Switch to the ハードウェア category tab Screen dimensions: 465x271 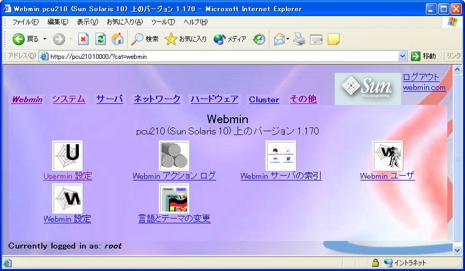(215, 99)
